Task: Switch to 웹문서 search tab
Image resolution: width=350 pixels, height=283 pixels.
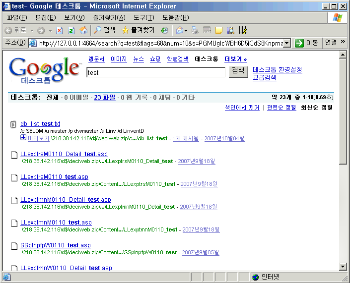Action: tap(96, 59)
